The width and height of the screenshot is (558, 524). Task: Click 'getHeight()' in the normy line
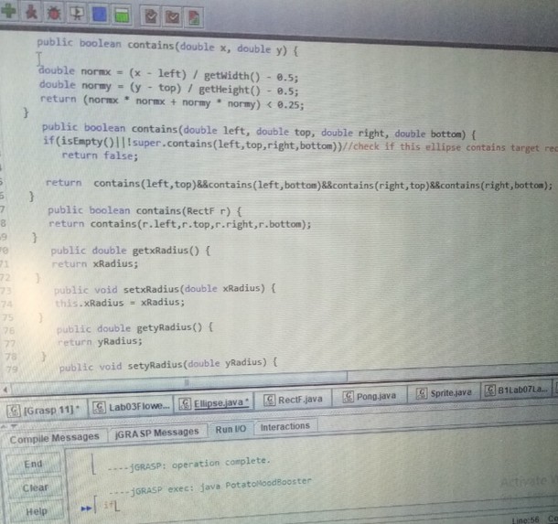click(x=230, y=90)
